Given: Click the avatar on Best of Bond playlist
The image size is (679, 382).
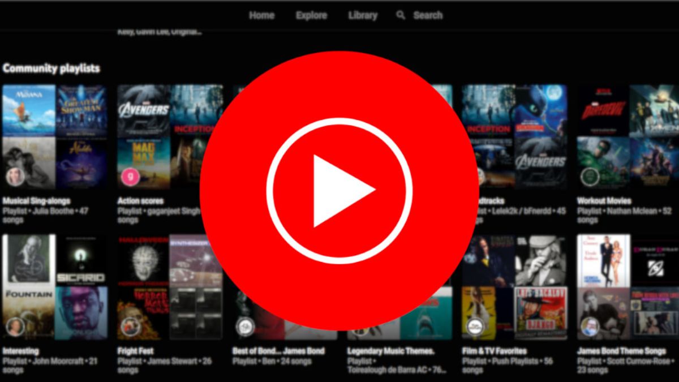Looking at the screenshot, I should pyautogui.click(x=246, y=327).
